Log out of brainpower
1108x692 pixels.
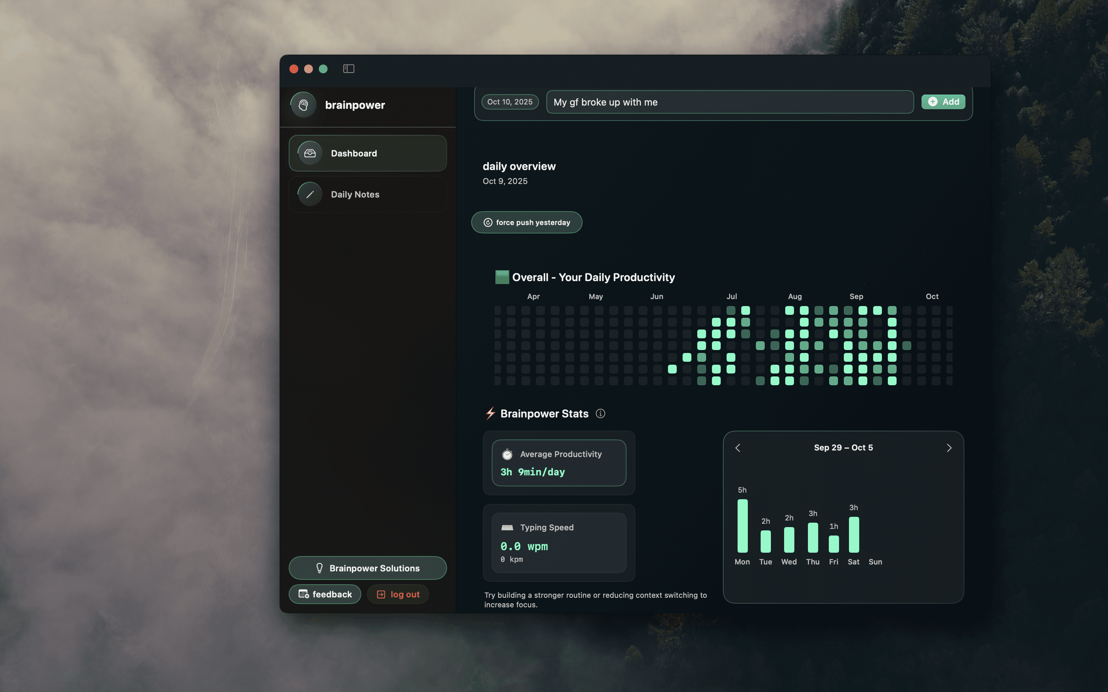point(398,594)
